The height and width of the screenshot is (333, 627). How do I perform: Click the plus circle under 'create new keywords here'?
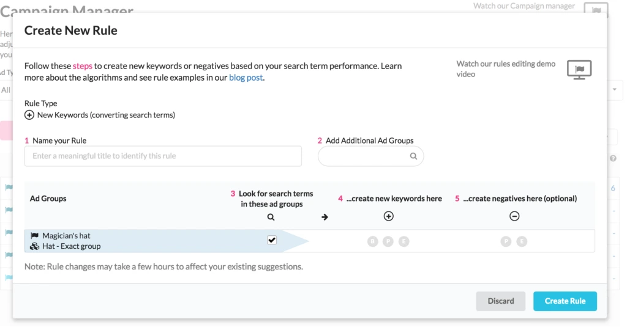(x=388, y=216)
